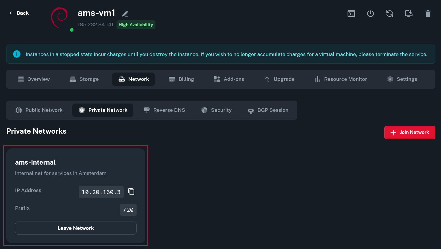Open the Reverse DNS sub-tab
441x249 pixels.
click(164, 110)
